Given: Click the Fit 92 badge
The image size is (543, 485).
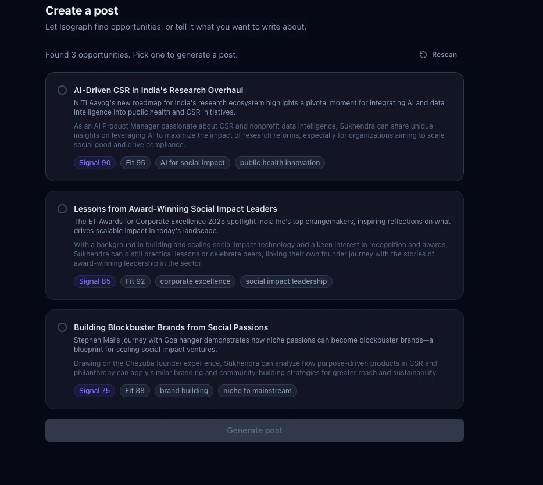Looking at the screenshot, I should tap(135, 281).
